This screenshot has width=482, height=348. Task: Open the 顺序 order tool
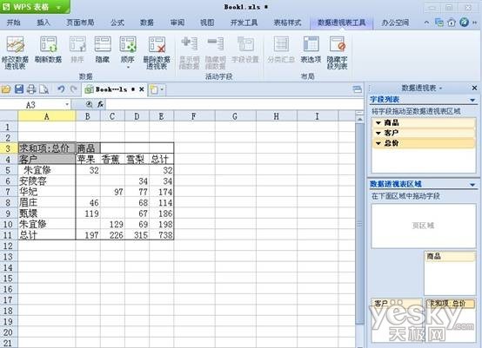pyautogui.click(x=128, y=52)
